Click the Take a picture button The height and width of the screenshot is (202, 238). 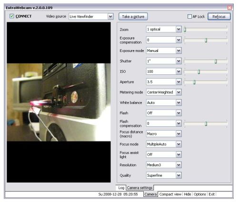coord(133,17)
